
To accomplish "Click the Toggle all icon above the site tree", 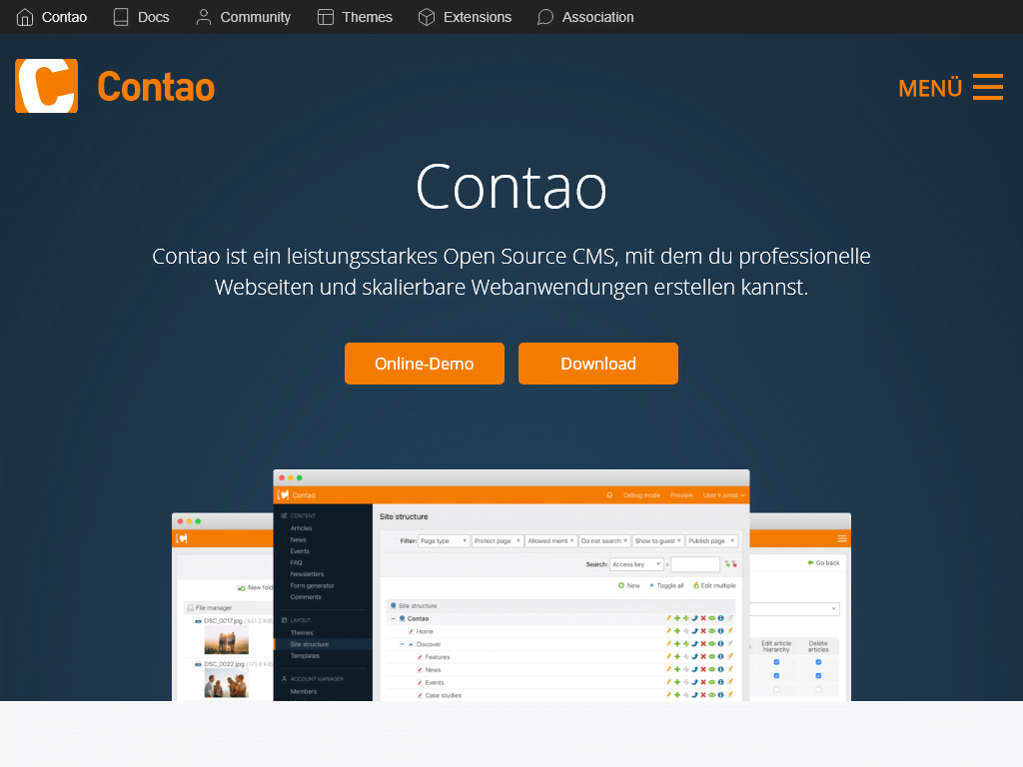I will 651,585.
